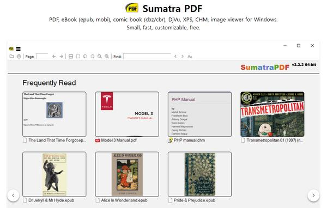Open the Alice in Wonderland thumbnail
The width and height of the screenshot is (327, 208).
coord(127,174)
